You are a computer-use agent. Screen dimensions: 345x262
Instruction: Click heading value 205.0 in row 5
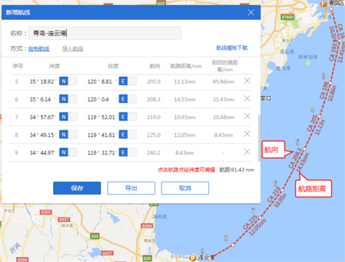coord(154,81)
